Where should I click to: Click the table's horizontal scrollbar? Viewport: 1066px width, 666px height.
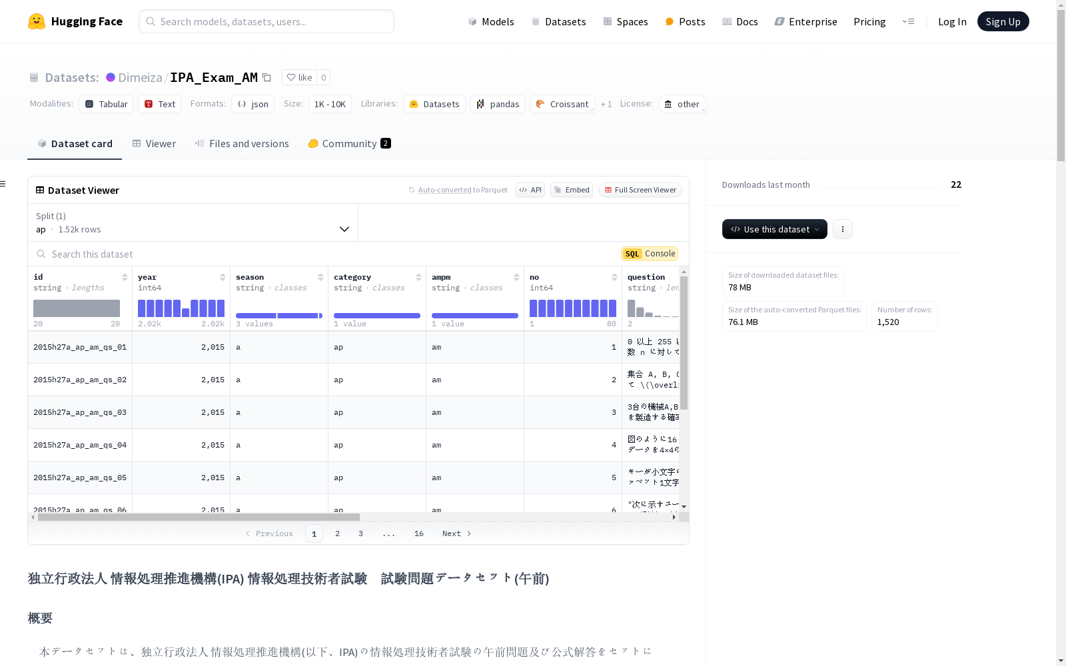[x=199, y=517]
